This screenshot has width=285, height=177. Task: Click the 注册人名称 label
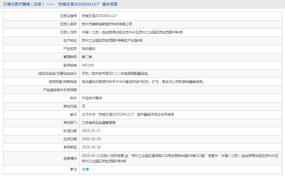68,24
